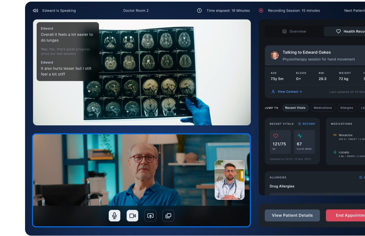Click the speaker icon beside Edward is Speaking
365x236 pixels.
[35, 11]
